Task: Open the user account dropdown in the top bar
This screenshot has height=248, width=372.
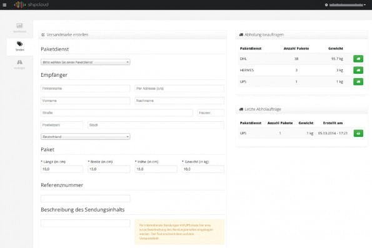Action: [345, 5]
